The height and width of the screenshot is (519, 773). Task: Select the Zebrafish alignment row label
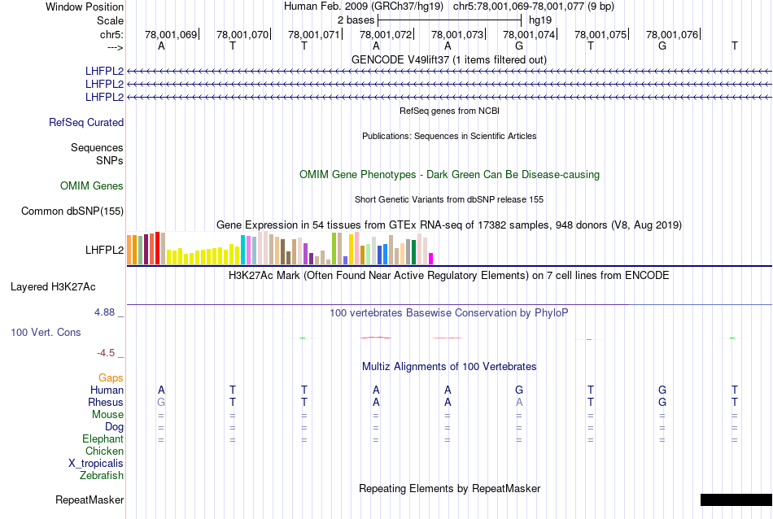tap(102, 476)
